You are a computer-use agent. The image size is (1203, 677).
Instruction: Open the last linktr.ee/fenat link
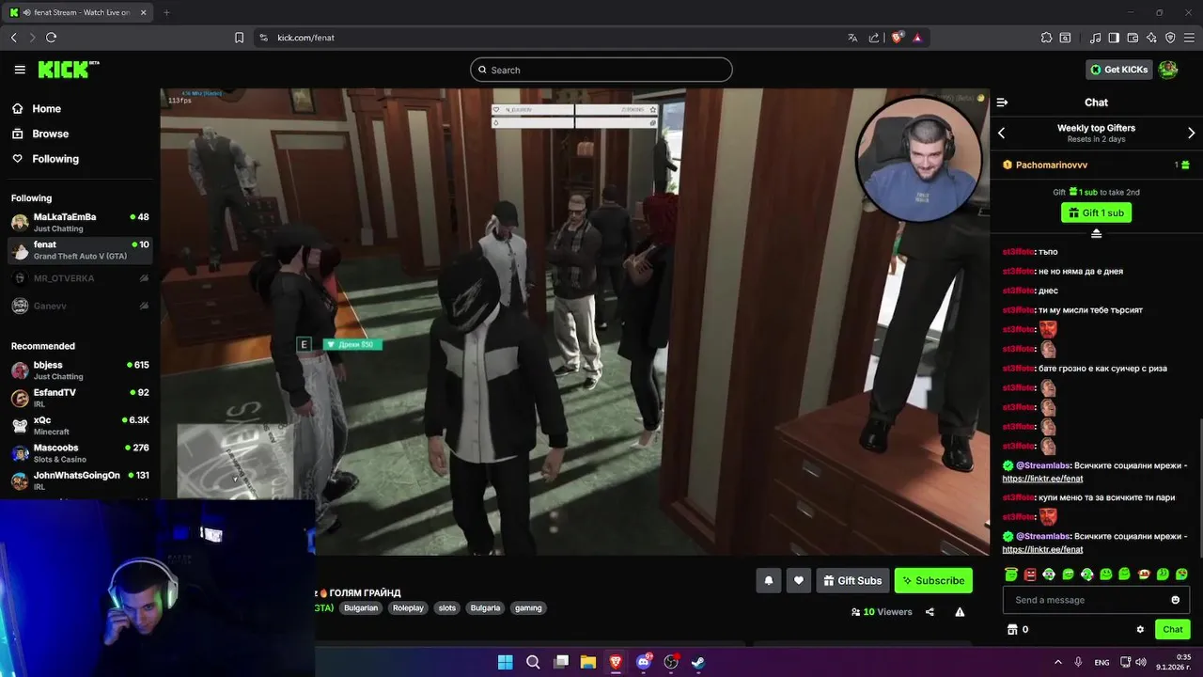[1042, 549]
